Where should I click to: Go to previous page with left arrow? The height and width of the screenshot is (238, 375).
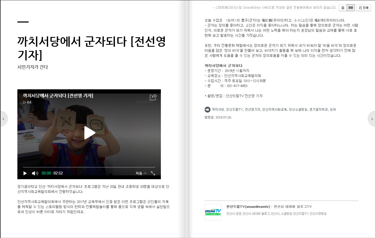point(4,119)
